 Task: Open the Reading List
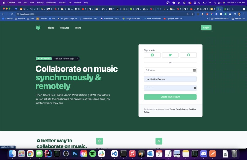(238, 19)
